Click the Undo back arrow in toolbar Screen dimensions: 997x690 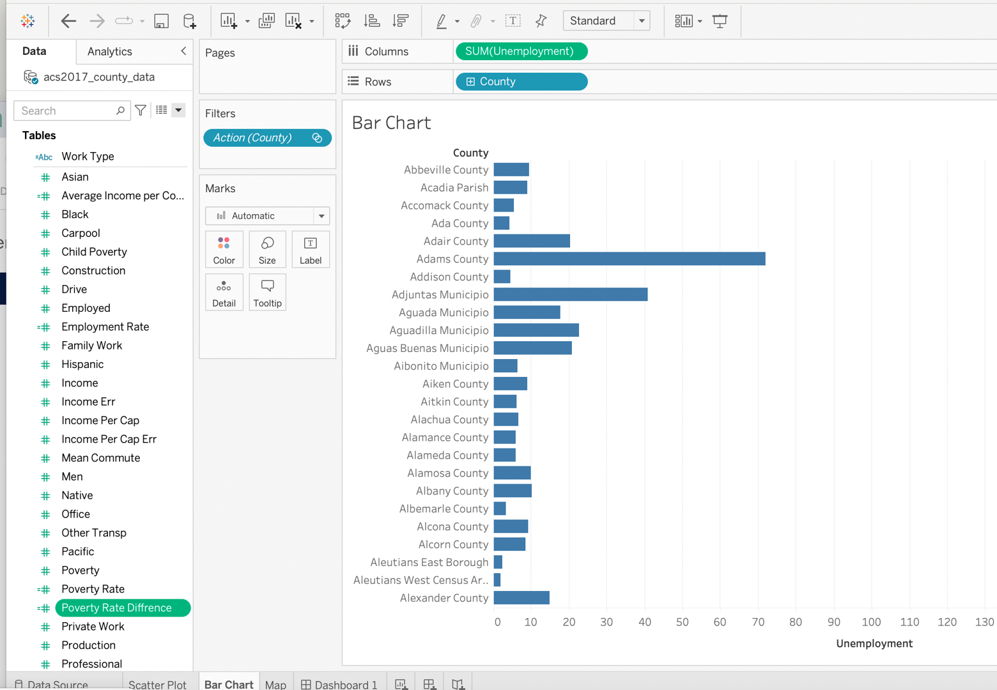pyautogui.click(x=68, y=21)
